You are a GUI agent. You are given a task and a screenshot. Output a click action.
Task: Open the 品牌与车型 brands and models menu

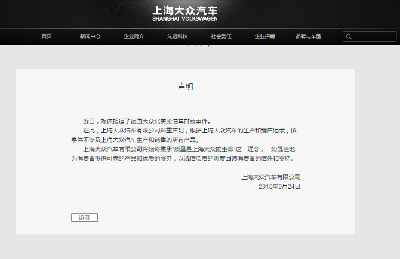pos(309,36)
